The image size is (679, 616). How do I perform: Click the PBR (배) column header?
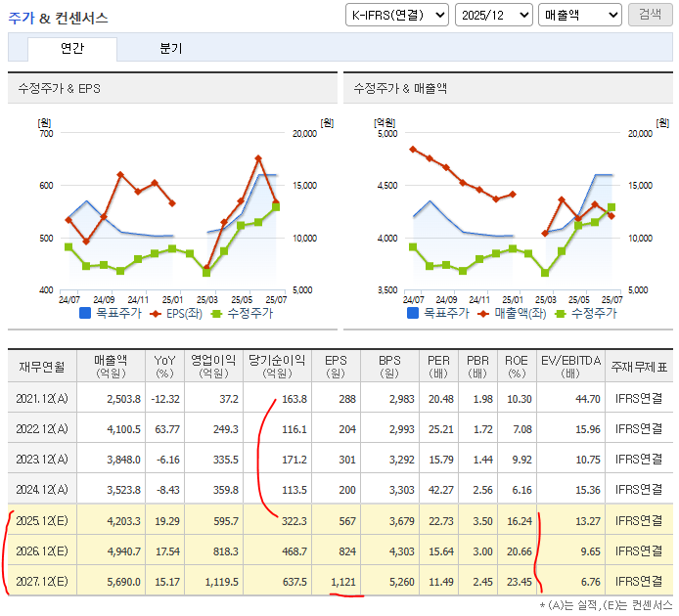pos(477,367)
